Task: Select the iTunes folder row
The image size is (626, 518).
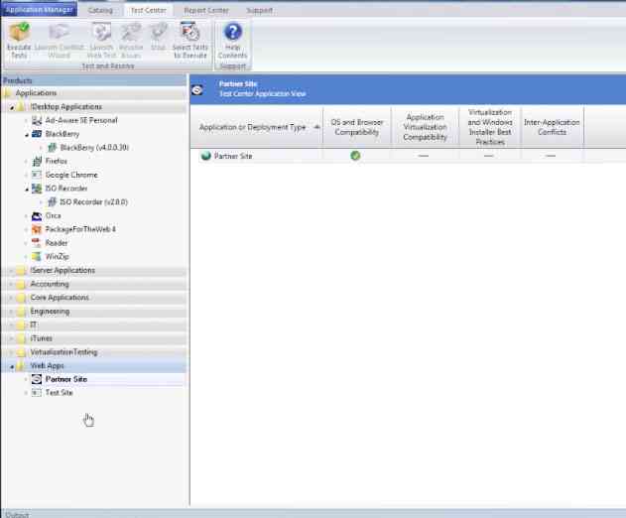Action: click(x=94, y=338)
